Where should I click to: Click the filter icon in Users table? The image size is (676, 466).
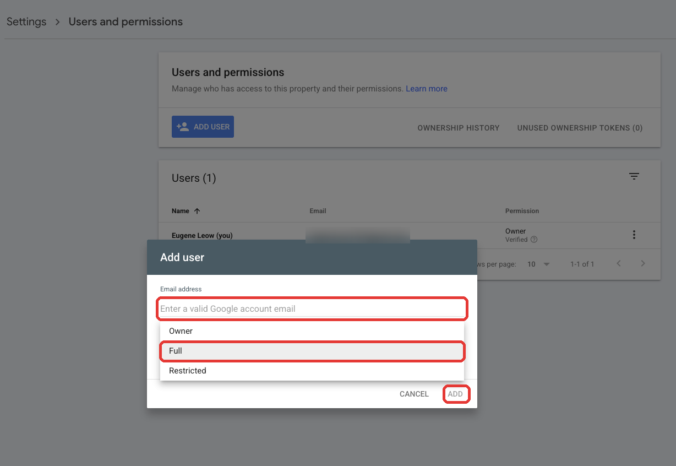click(x=634, y=176)
